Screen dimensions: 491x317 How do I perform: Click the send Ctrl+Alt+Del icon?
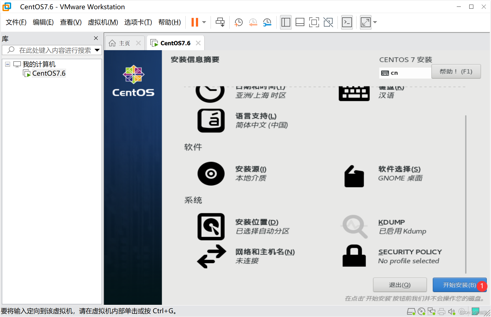click(220, 22)
